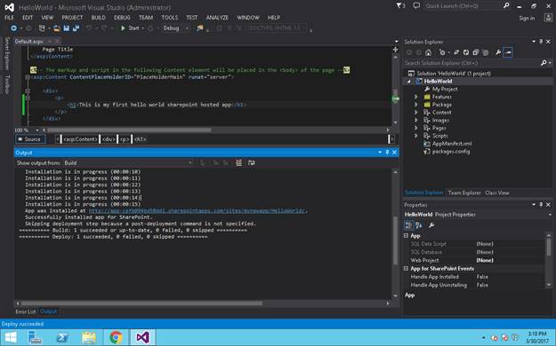Image resolution: width=556 pixels, height=346 pixels.
Task: Click the Save disk icon
Action: click(x=67, y=28)
